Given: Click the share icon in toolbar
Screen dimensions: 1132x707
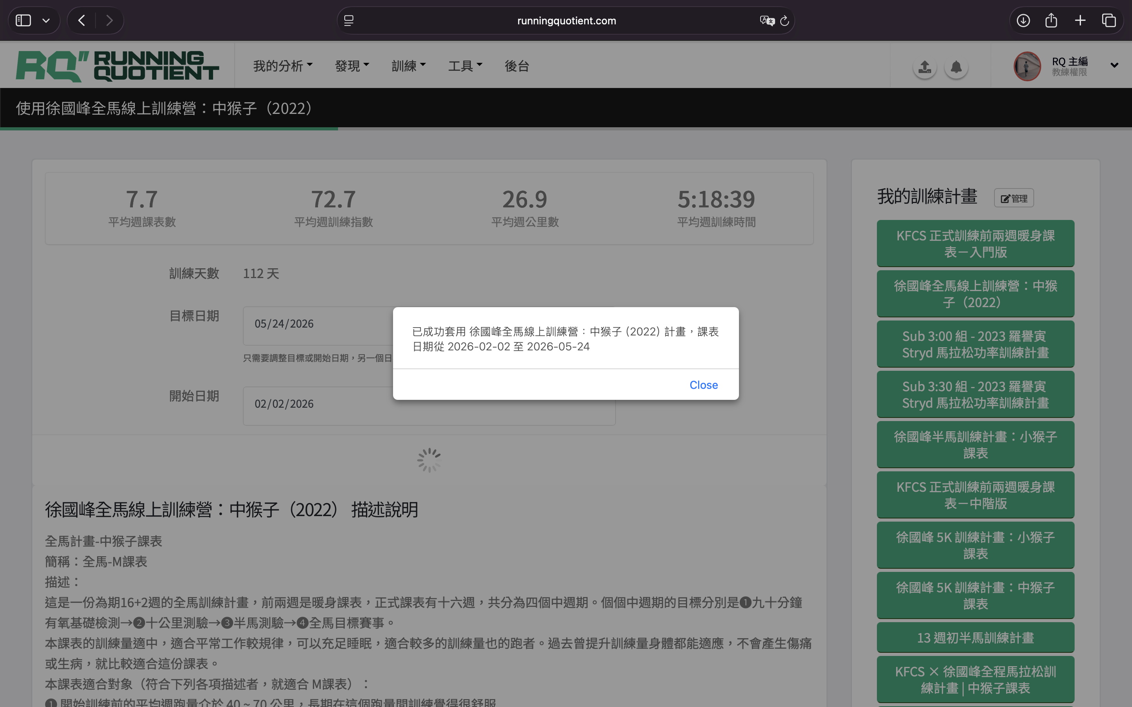Looking at the screenshot, I should tap(1051, 20).
